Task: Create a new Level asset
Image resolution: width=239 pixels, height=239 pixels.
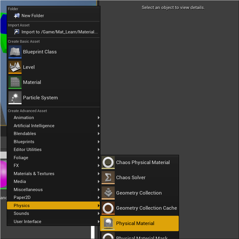Action: pos(53,67)
